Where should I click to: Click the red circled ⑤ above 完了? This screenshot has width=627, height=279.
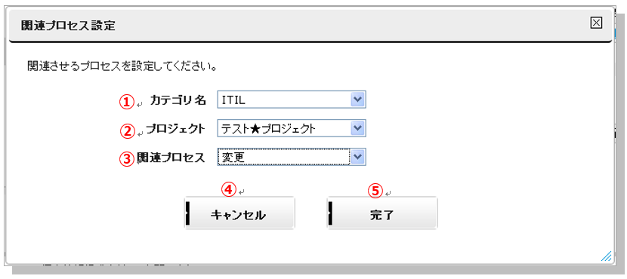[x=375, y=190]
